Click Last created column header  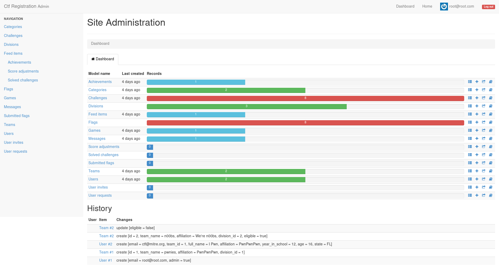(133, 74)
